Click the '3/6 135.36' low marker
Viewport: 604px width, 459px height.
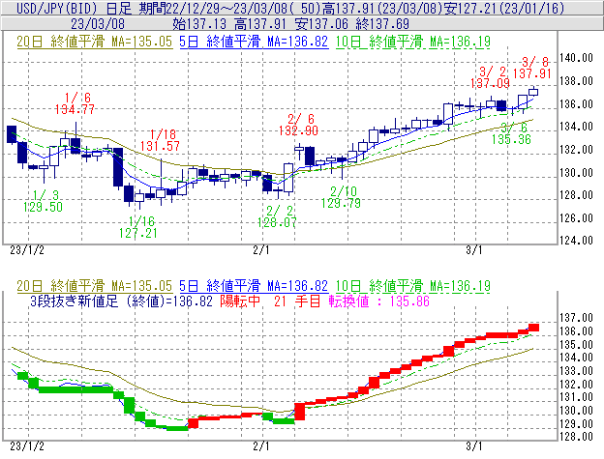[x=511, y=133]
